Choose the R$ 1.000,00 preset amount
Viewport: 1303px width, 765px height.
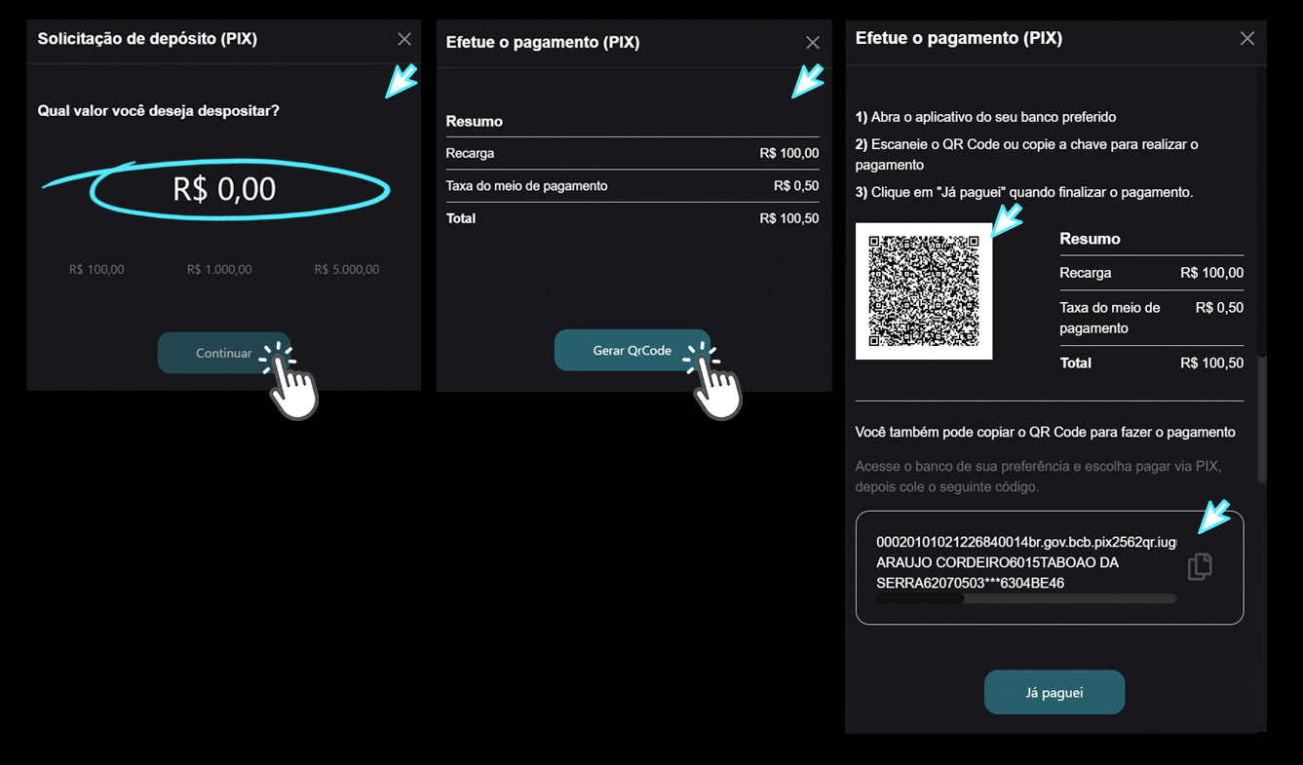(219, 269)
